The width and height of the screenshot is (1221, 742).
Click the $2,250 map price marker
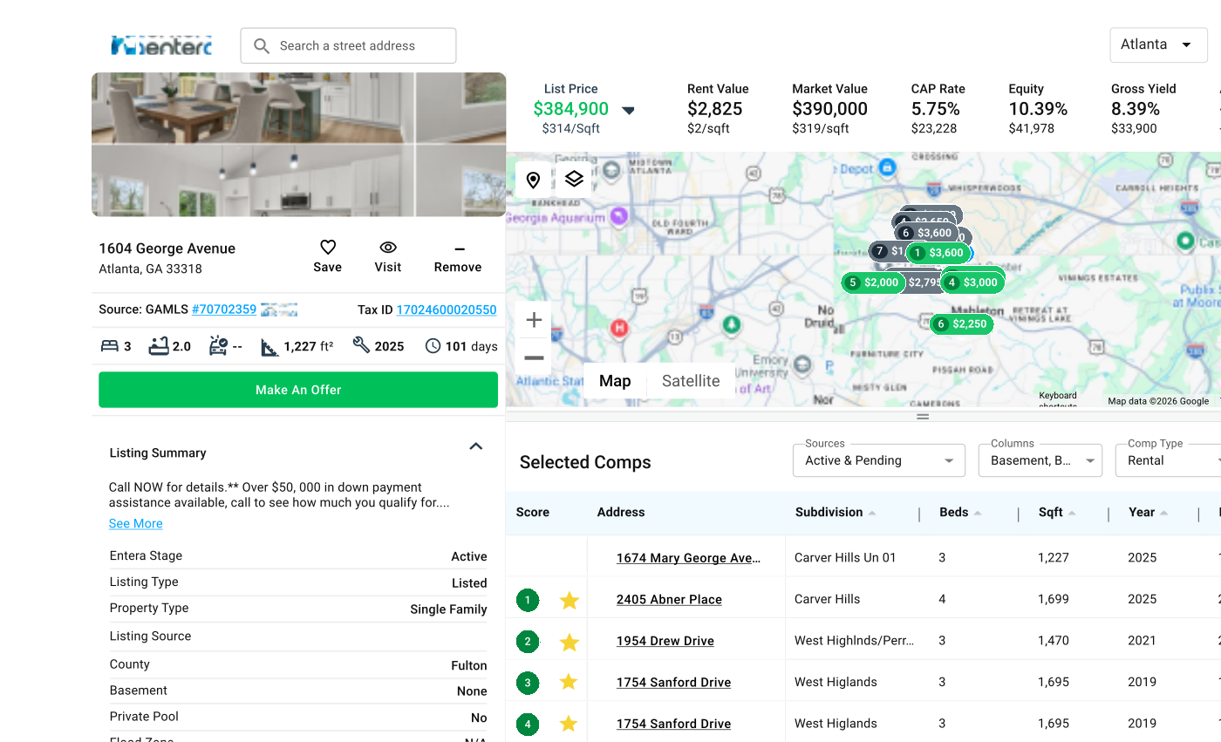(962, 324)
